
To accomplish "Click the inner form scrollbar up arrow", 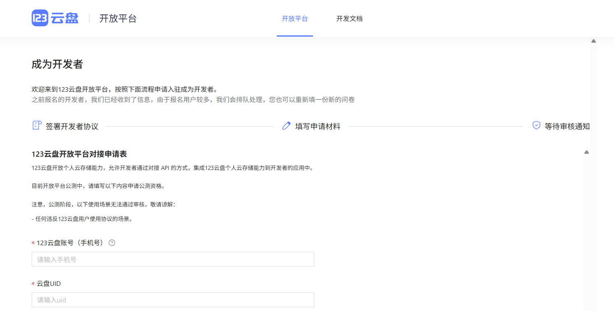I will point(586,152).
